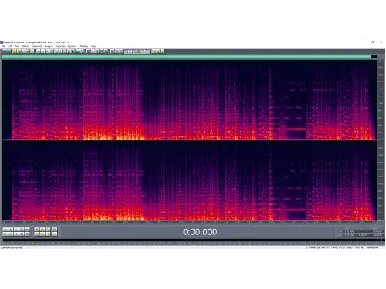This screenshot has width=386, height=289.
Task: Open the Analyze menu
Action: 49,46
